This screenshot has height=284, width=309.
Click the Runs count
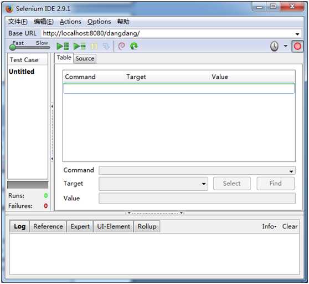[x=46, y=196]
